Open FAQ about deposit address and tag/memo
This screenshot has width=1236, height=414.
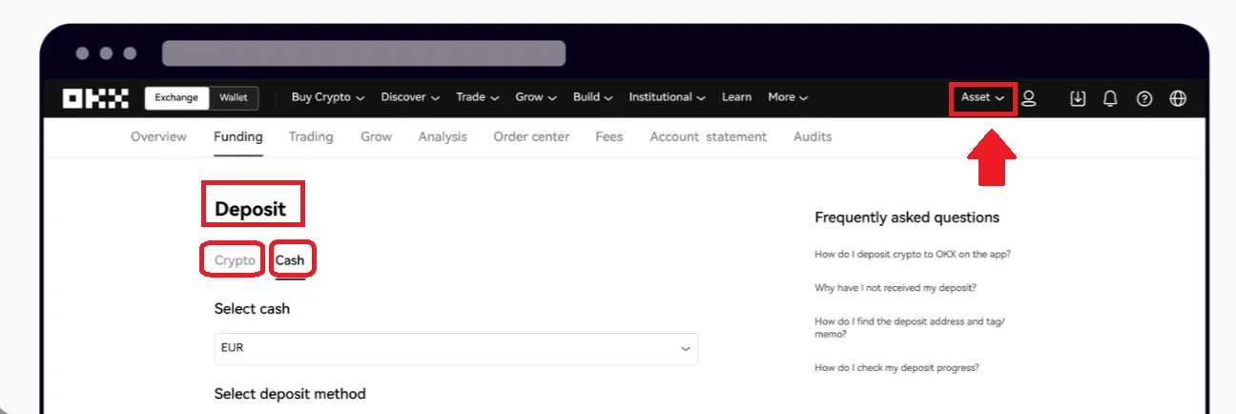tap(910, 328)
